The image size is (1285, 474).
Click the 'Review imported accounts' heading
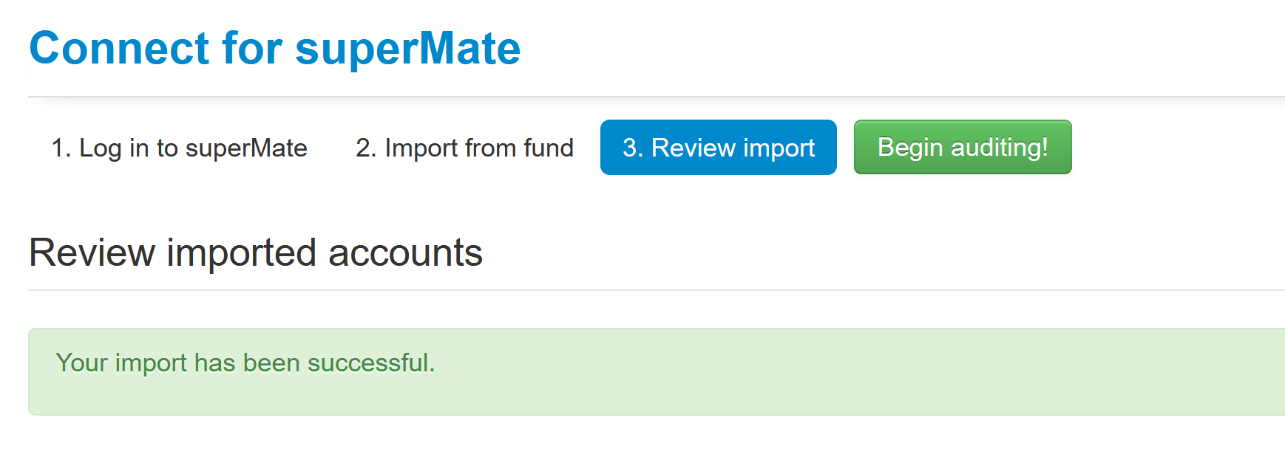tap(256, 253)
